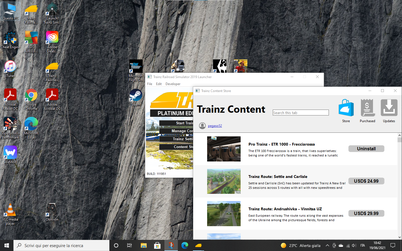Image resolution: width=402 pixels, height=251 pixels.
Task: Select the Launch Trainz Sim desktop shortcut
Action: [x=52, y=13]
